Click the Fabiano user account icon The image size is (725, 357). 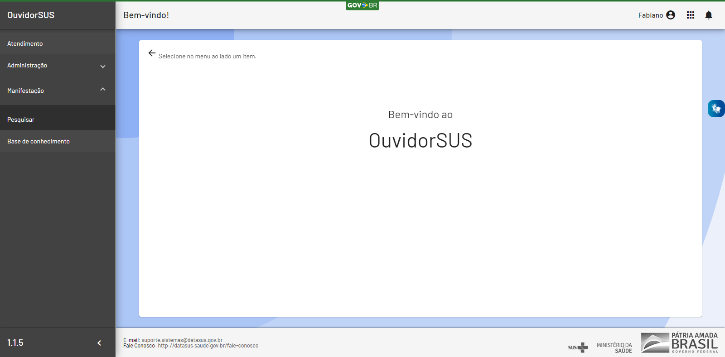671,15
